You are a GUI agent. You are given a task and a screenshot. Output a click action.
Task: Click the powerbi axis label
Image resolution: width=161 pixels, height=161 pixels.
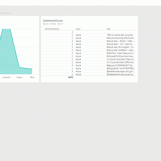pos(6,77)
